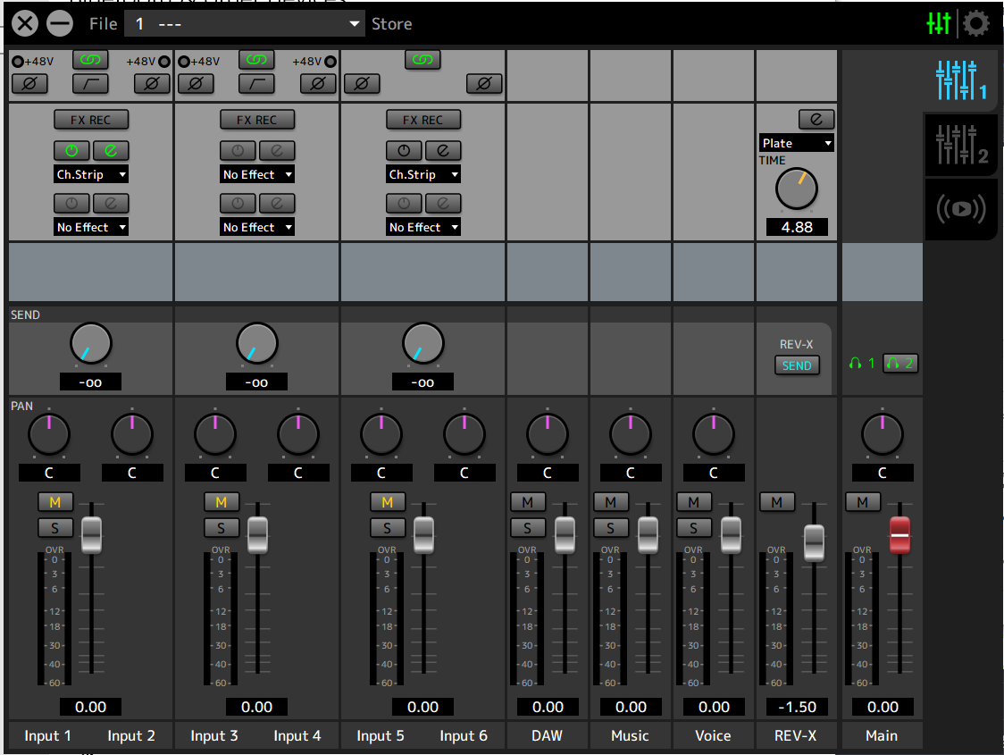Click the green mixer icon in the top bar
The height and width of the screenshot is (755, 1004).
pyautogui.click(x=939, y=23)
